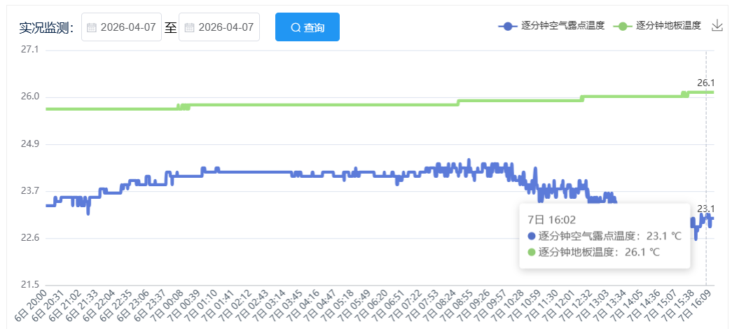
Task: Click the 23.1 end label of the blue line
Action: click(705, 209)
